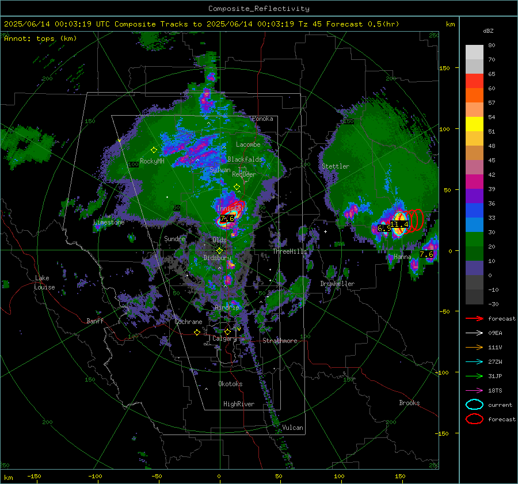Click the Calgary city label
518x484 pixels.
[x=224, y=338]
